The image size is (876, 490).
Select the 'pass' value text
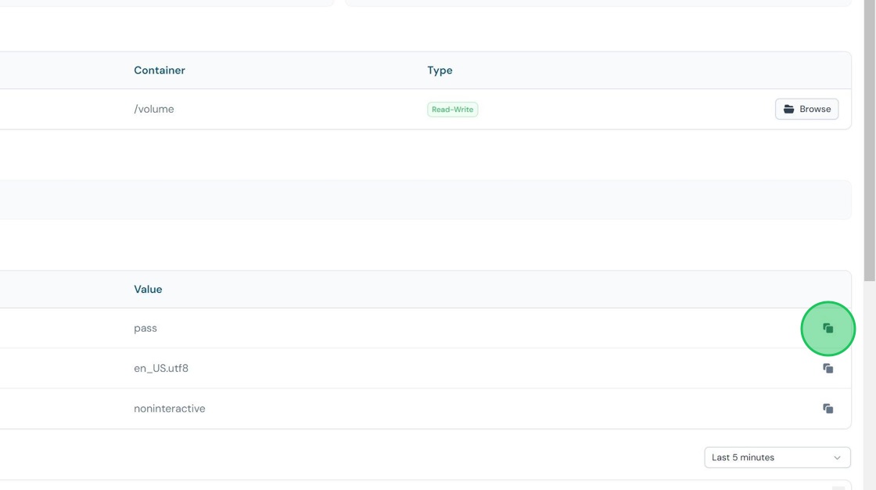coord(145,328)
